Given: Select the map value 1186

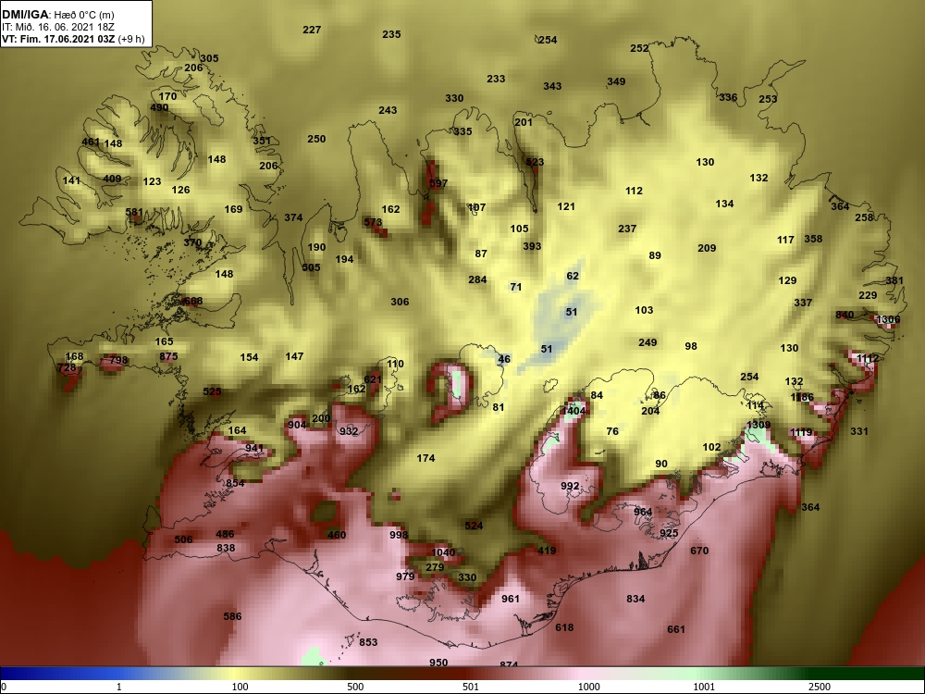Looking at the screenshot, I should coord(802,397).
